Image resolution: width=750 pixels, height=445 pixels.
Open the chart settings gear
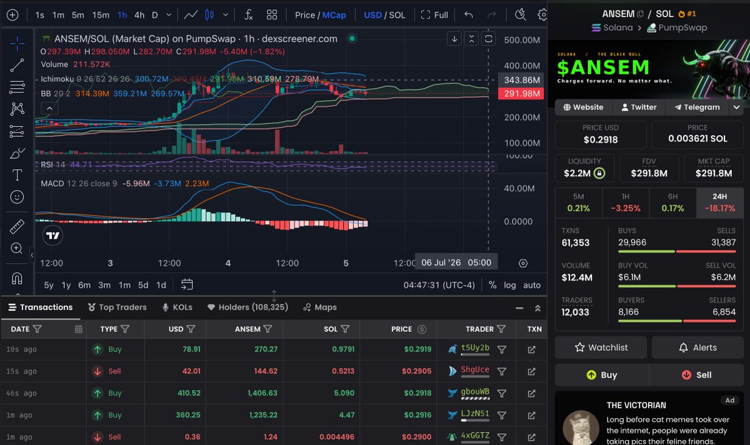[x=542, y=14]
